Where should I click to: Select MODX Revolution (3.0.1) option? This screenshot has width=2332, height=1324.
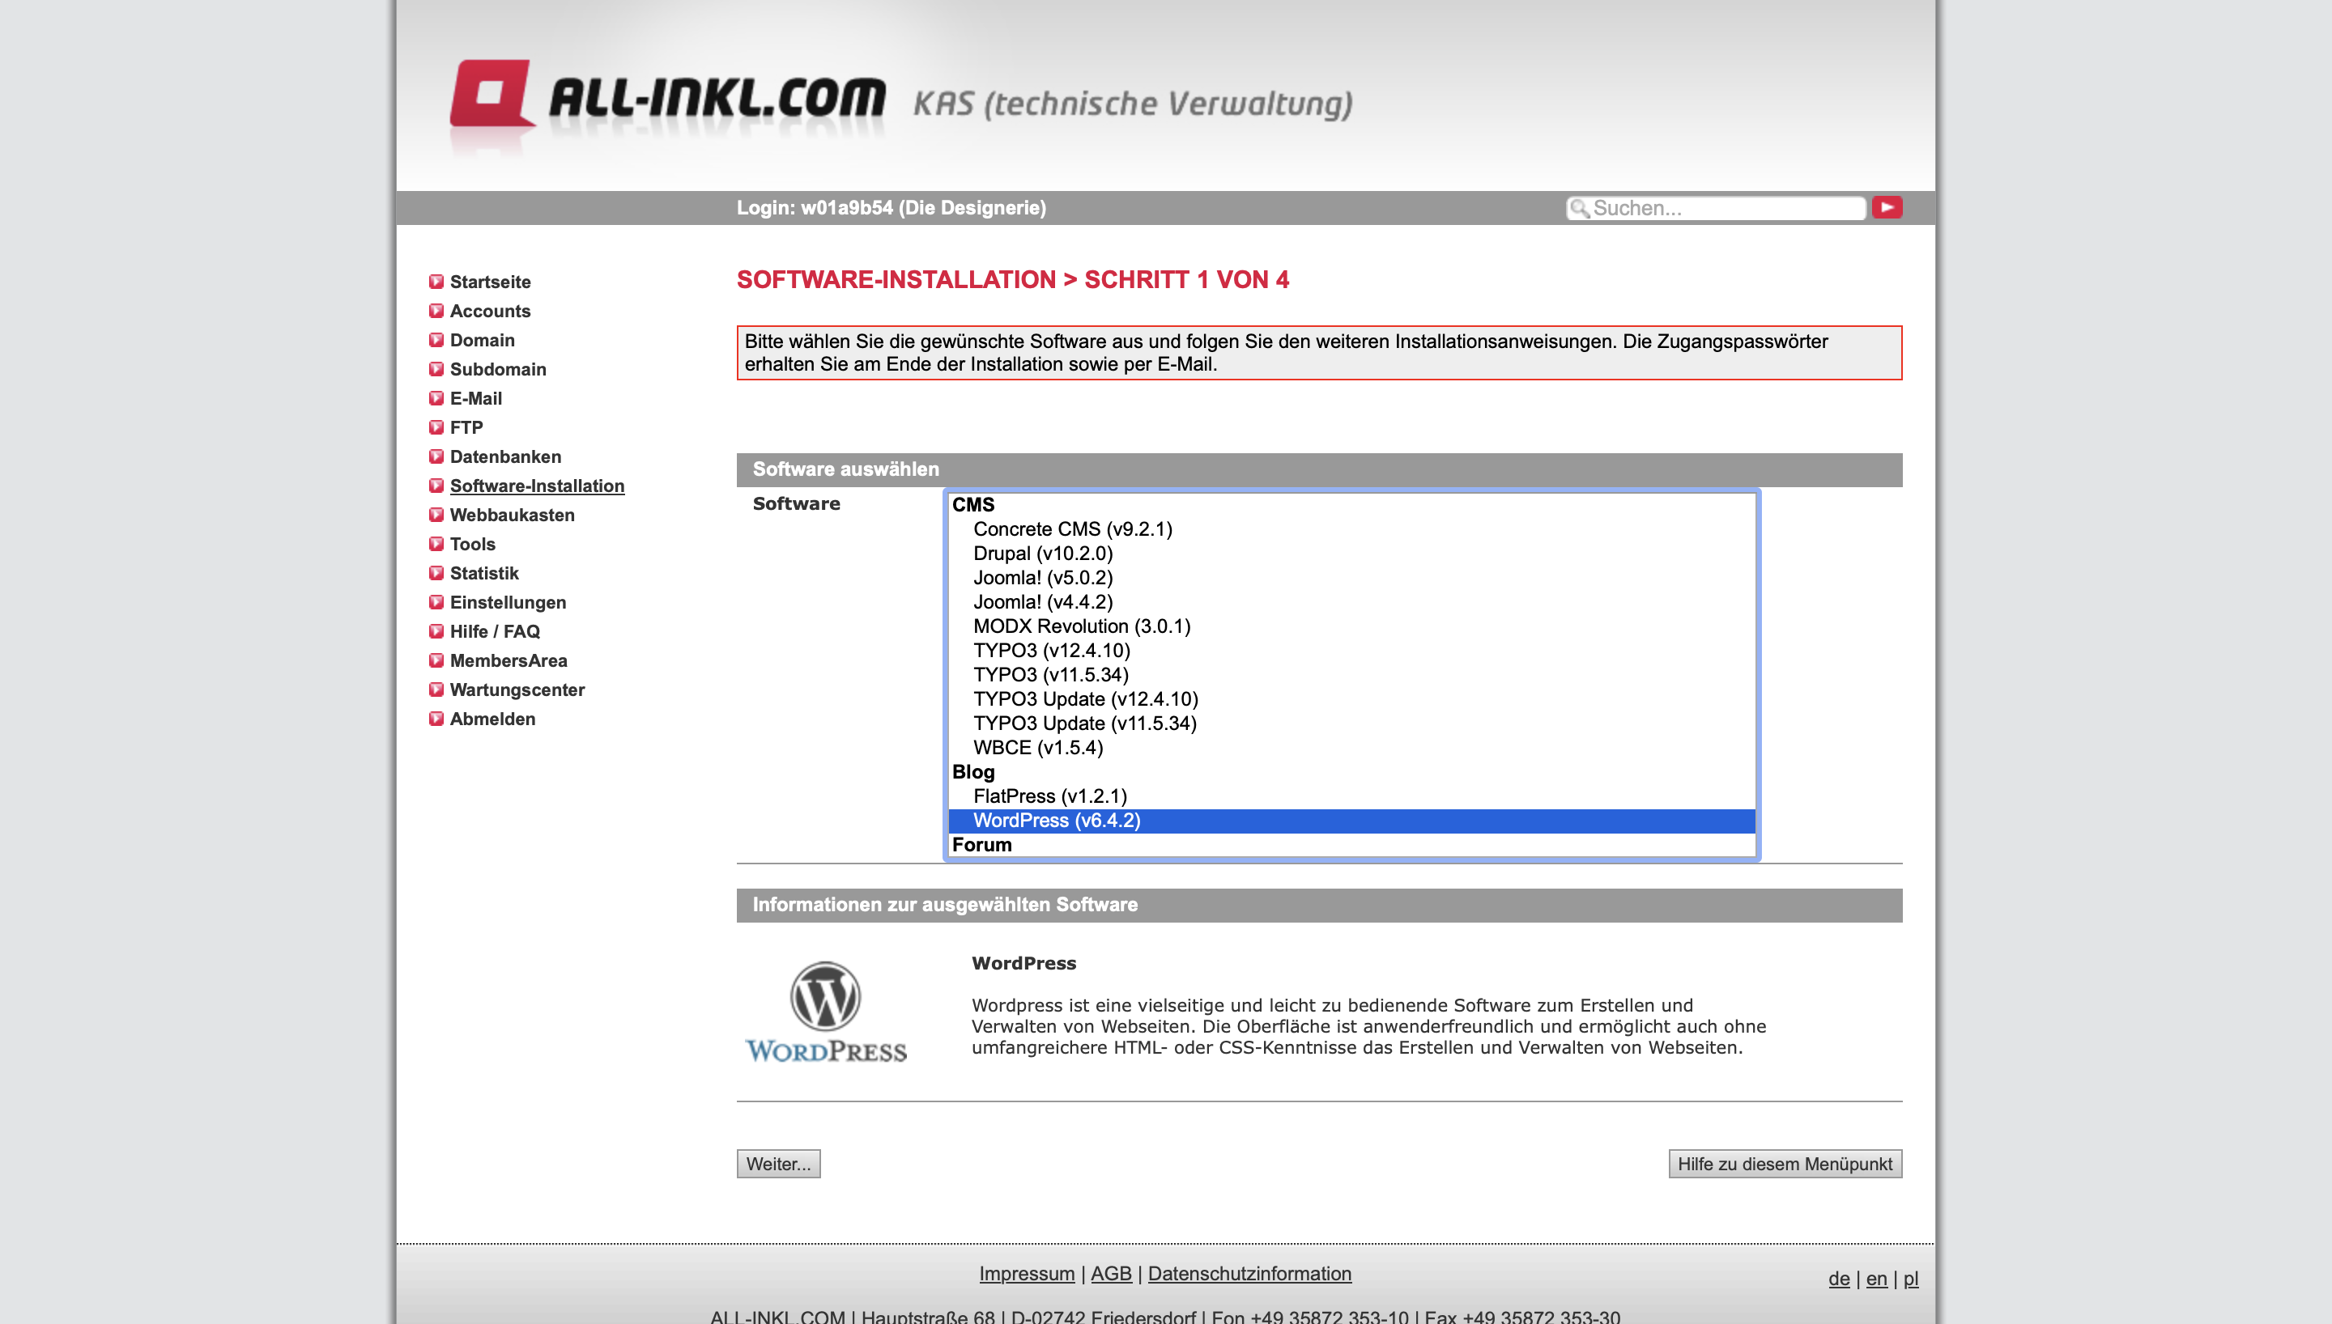pos(1351,626)
